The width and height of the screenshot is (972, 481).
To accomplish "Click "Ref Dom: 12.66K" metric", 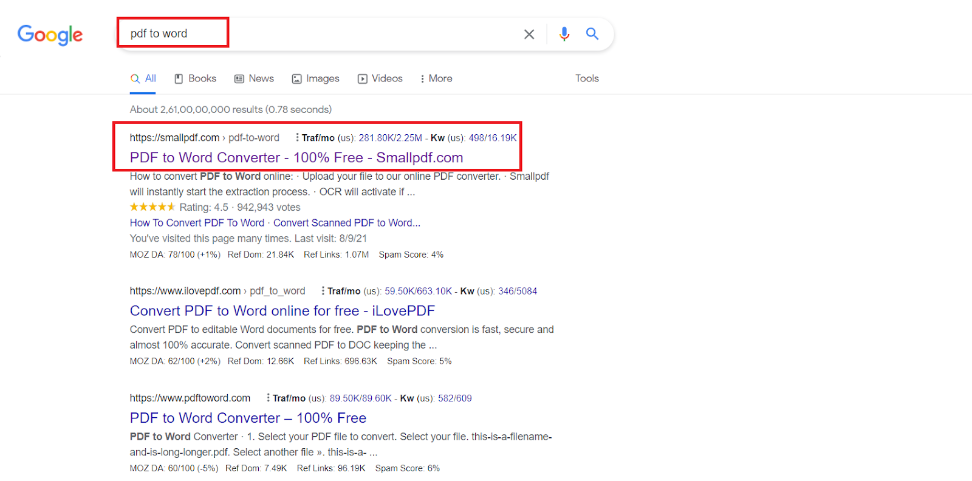I will point(261,361).
